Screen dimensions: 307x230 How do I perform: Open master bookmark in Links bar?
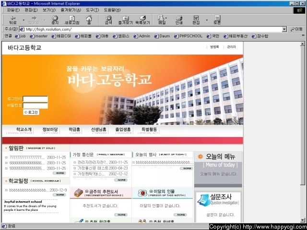[x=39, y=36]
